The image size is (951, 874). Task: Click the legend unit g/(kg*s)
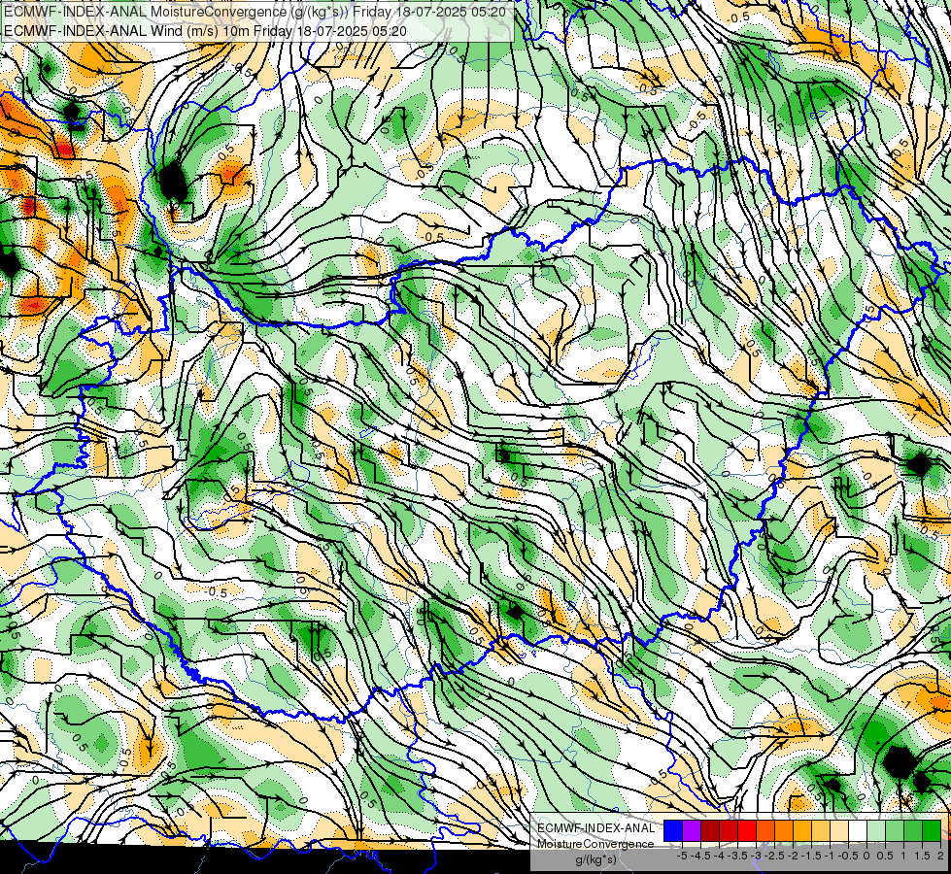595,859
